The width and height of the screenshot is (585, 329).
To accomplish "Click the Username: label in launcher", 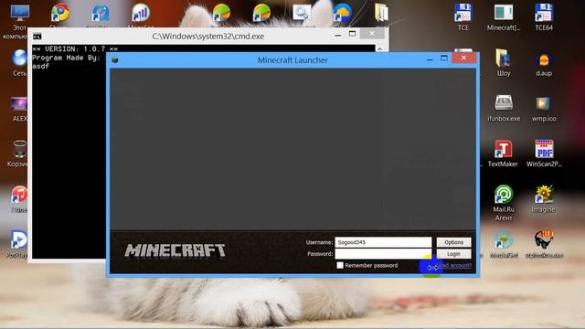I will pos(319,242).
